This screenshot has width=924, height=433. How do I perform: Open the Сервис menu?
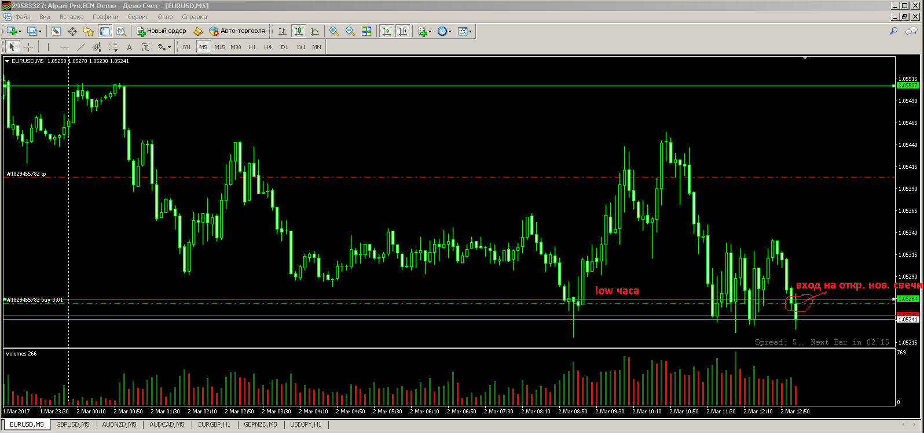click(x=138, y=17)
